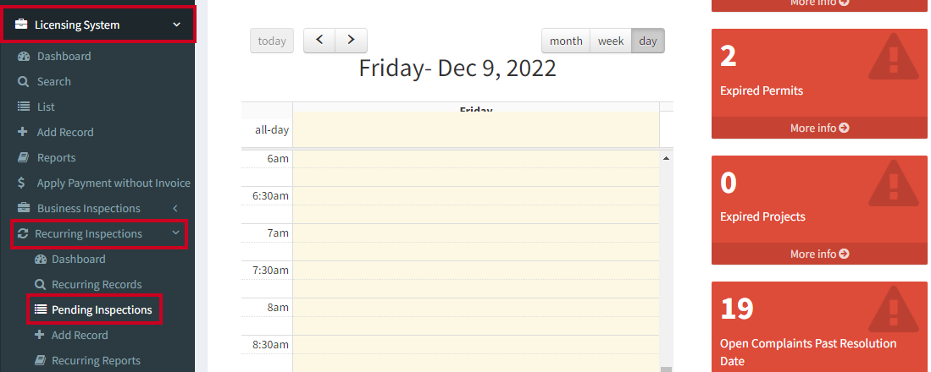Click the Recurring Inspections refresh icon
931x372 pixels.
pos(23,233)
